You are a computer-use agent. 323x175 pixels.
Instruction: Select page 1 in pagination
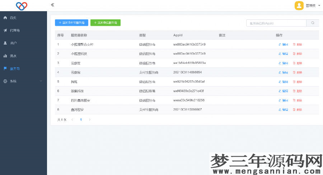pyautogui.click(x=81, y=120)
